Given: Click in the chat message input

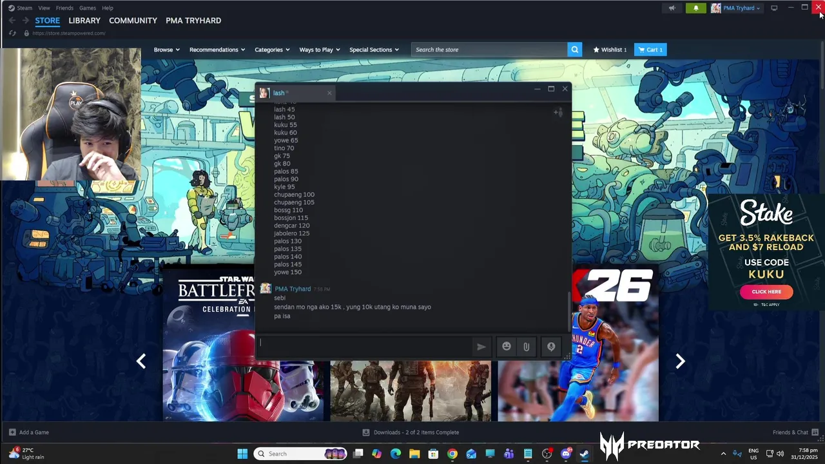Looking at the screenshot, I should point(364,347).
